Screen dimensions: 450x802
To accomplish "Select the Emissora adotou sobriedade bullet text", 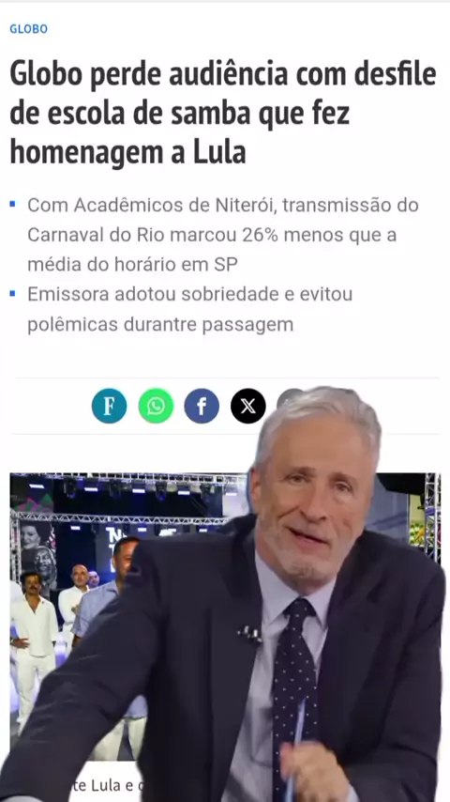I will pos(190,310).
